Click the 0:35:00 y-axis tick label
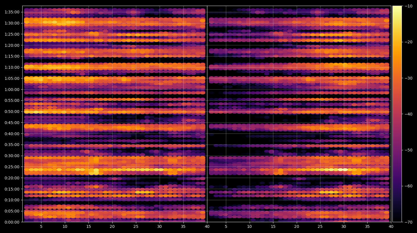 click(12, 145)
